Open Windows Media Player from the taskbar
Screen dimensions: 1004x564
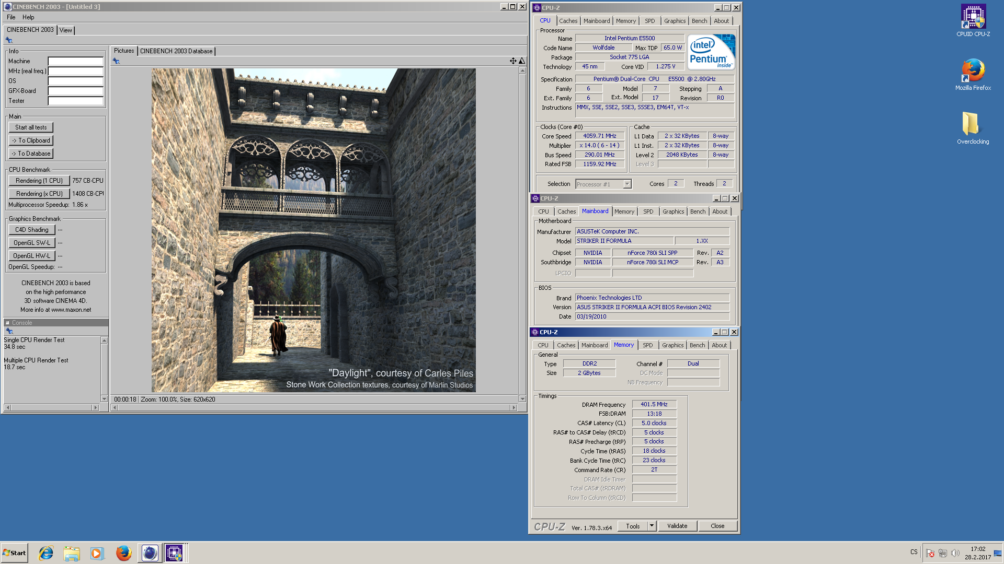[x=97, y=553]
